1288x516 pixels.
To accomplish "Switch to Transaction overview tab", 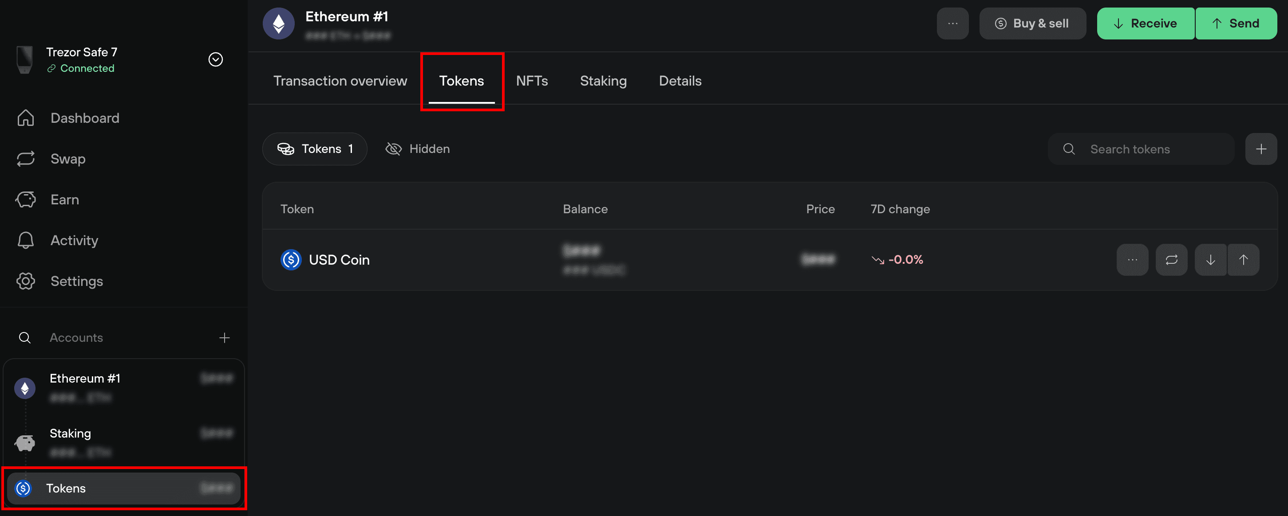I will (x=340, y=81).
